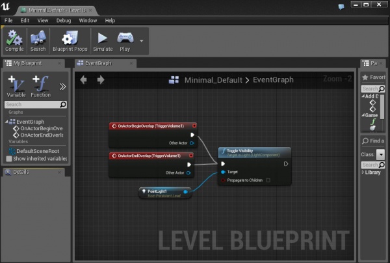Close the EventGraph tab
This screenshot has width=390, height=263.
click(131, 63)
